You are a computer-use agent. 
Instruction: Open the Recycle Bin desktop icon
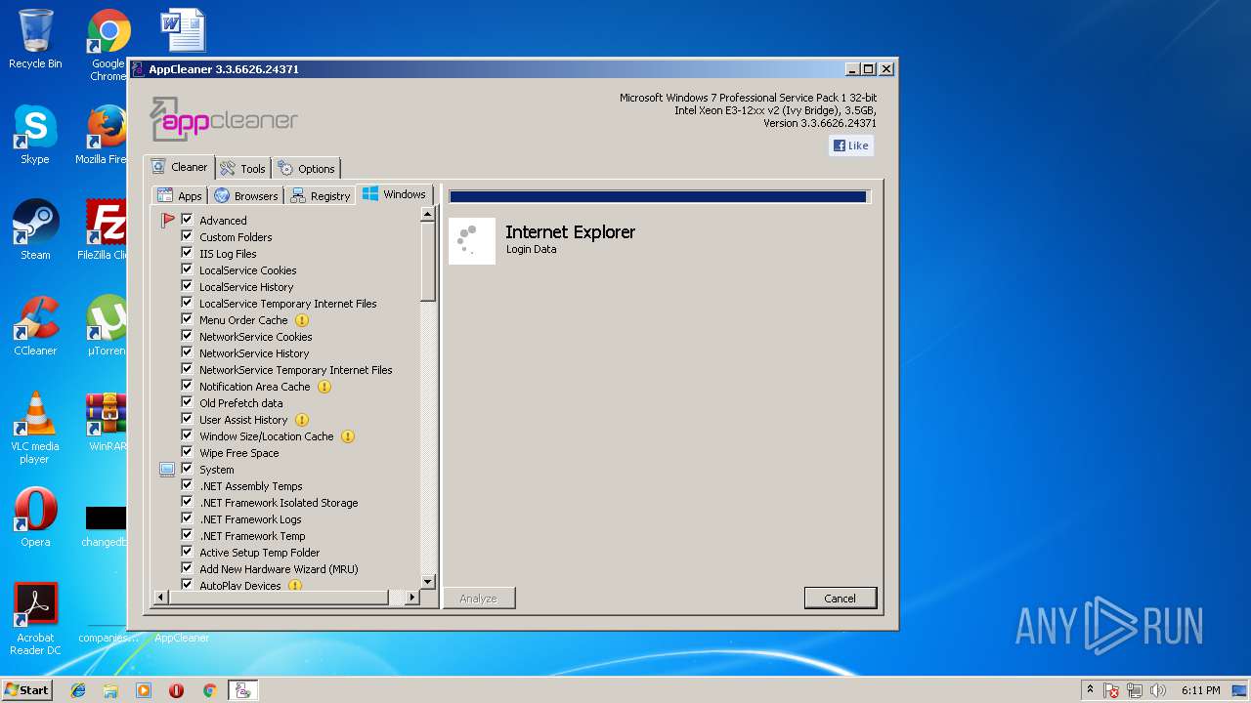click(x=35, y=39)
